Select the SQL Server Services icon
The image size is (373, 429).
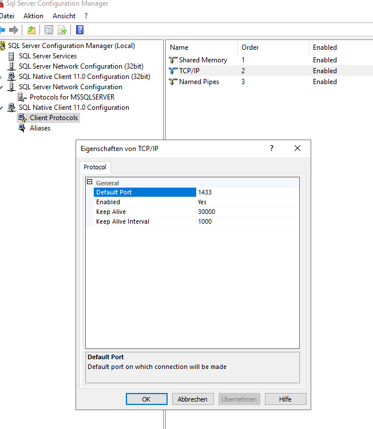[12, 56]
